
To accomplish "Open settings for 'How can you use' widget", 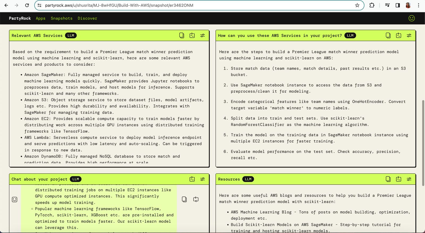I will point(409,35).
